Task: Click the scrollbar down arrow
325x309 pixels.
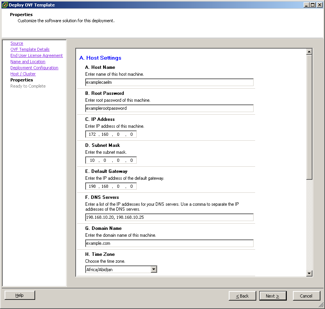Action: (x=309, y=273)
